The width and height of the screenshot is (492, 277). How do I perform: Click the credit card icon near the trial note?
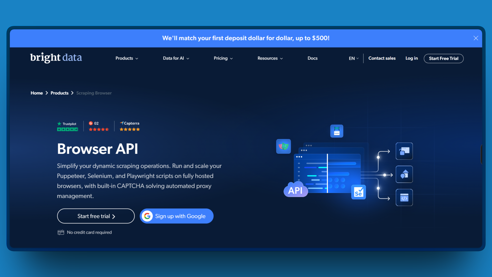pos(61,232)
